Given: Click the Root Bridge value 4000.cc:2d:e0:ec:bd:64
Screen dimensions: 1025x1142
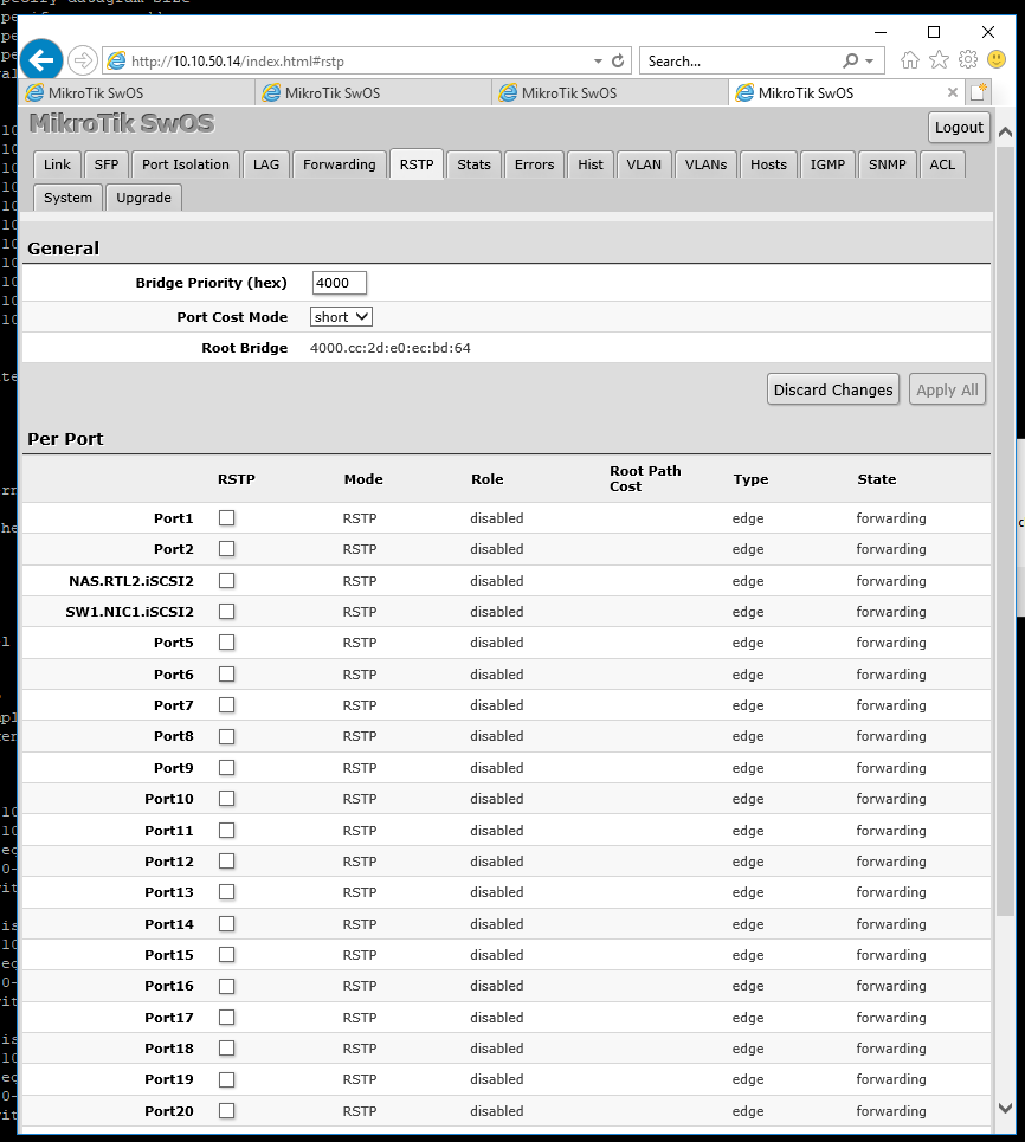Looking at the screenshot, I should (x=391, y=348).
